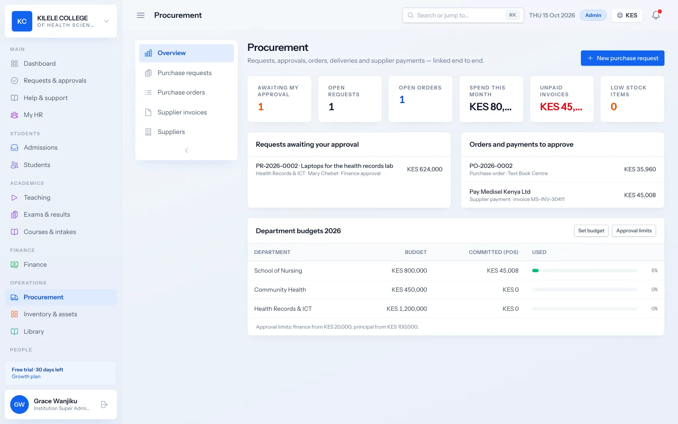Viewport: 678px width, 424px height.
Task: Open the notifications bell
Action: (x=656, y=15)
